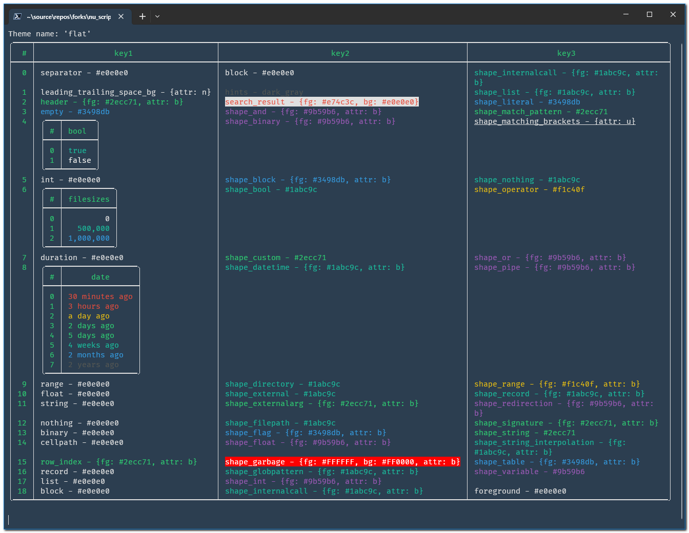Click the 'date' nested table header

pyautogui.click(x=100, y=277)
